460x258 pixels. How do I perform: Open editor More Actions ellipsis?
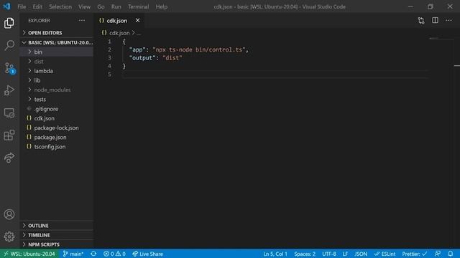click(x=448, y=21)
